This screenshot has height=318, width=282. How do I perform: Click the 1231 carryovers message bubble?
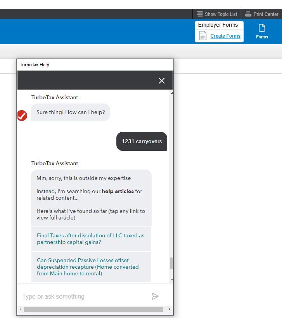(x=142, y=142)
